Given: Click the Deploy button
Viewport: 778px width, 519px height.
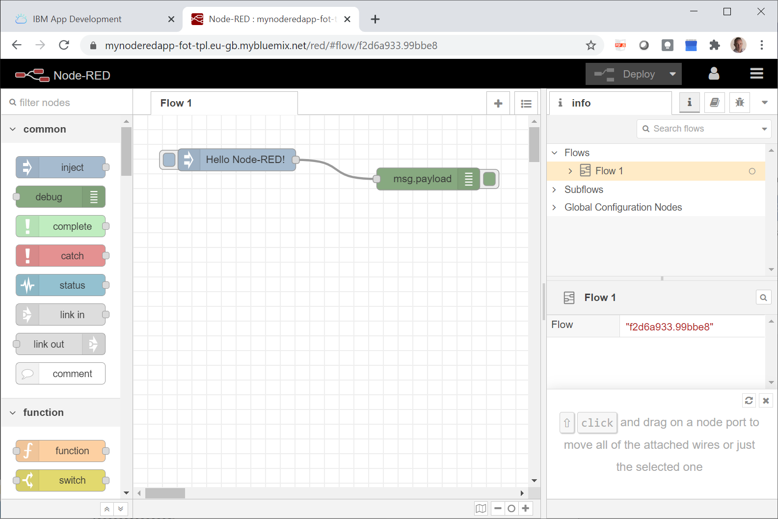Looking at the screenshot, I should (625, 74).
